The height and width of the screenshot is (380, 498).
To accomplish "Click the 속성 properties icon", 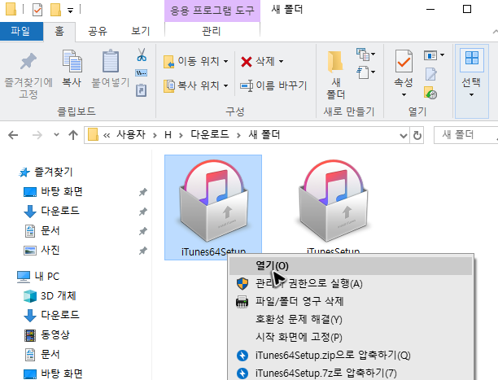I will click(x=404, y=61).
